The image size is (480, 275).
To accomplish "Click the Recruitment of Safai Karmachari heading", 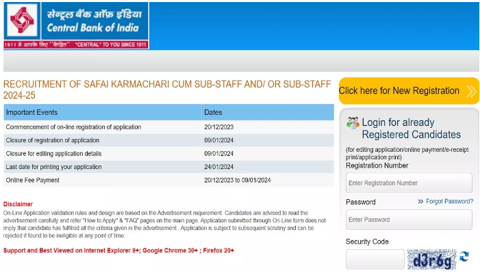I will tap(167, 90).
